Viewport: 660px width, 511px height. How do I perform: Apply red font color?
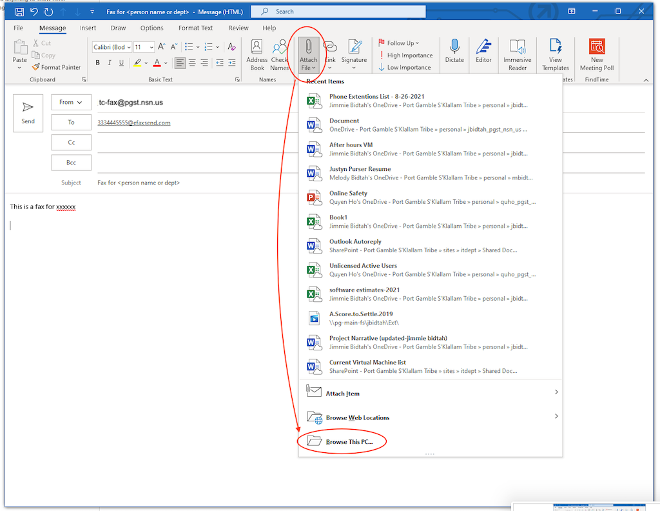(x=157, y=63)
